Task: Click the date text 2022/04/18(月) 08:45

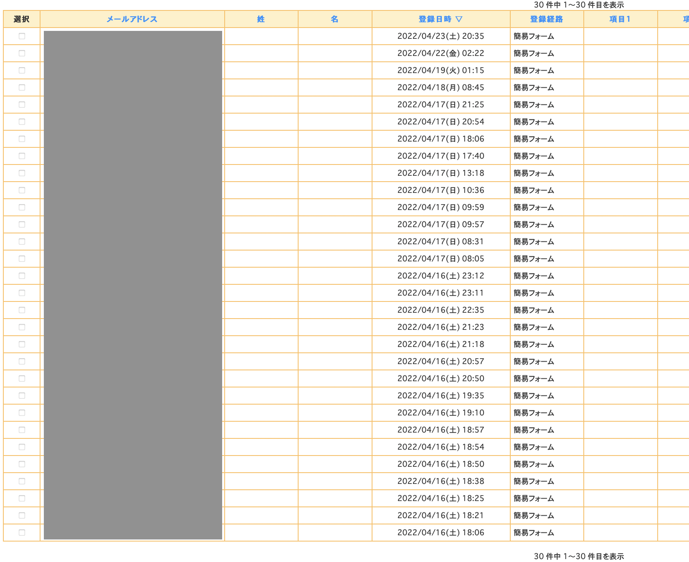Action: pos(441,88)
